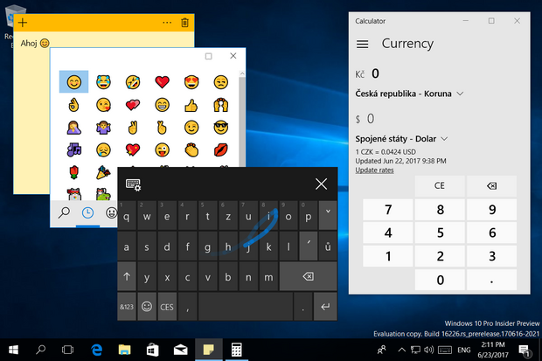
Task: Expand Spojené státy - Dolar currency dropdown
Action: pyautogui.click(x=401, y=139)
